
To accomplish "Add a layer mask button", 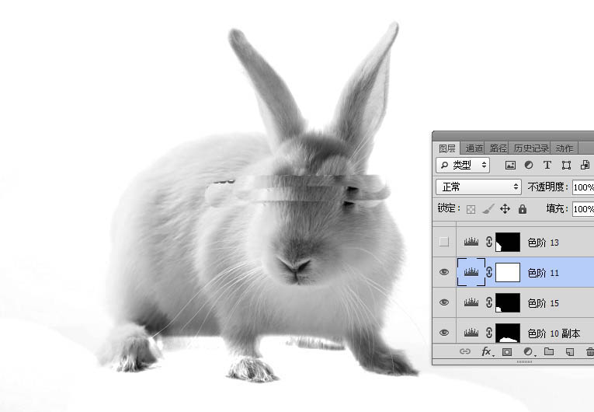I will click(x=507, y=352).
